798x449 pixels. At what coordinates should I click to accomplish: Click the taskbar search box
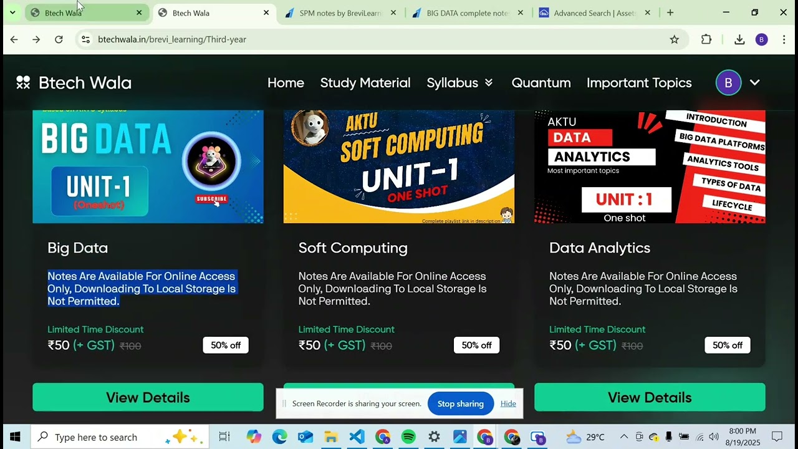(120, 437)
